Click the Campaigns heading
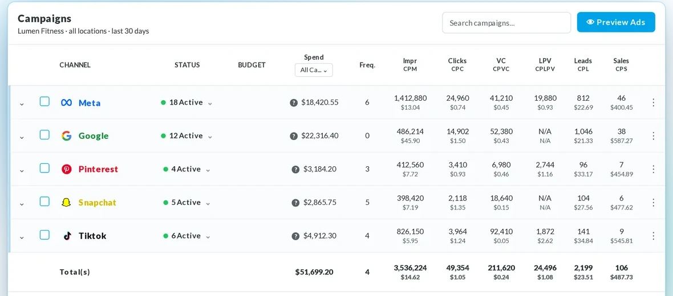This screenshot has height=296, width=673. pyautogui.click(x=44, y=19)
